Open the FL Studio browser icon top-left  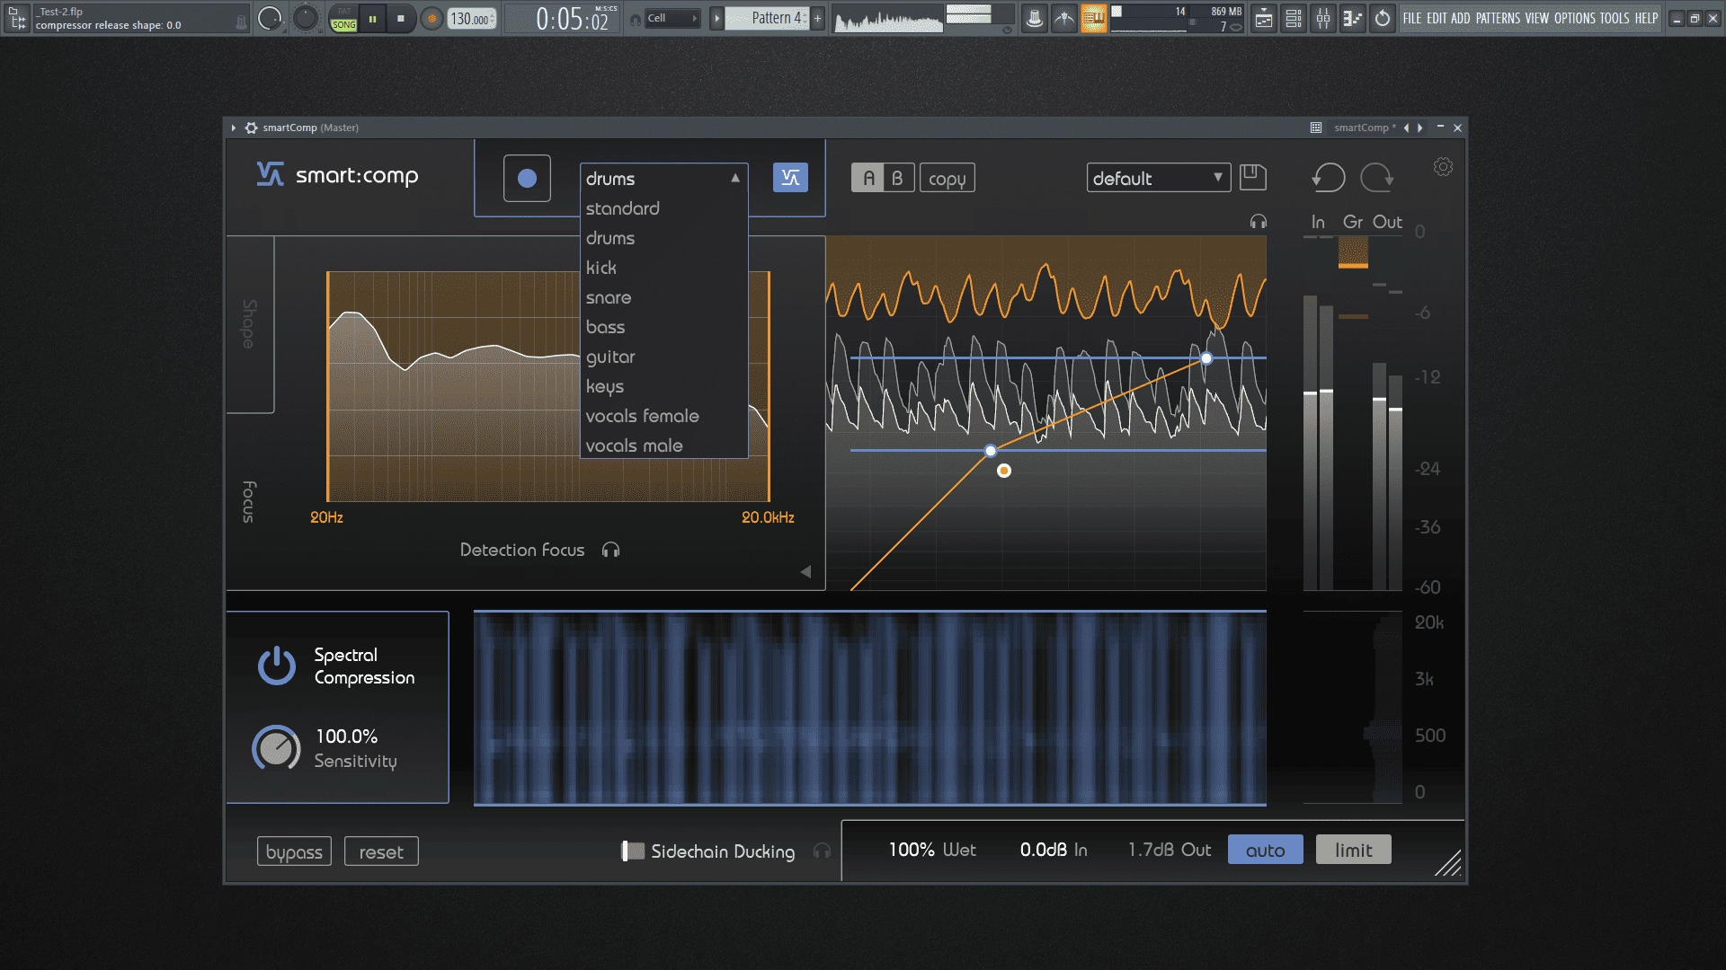click(x=17, y=18)
